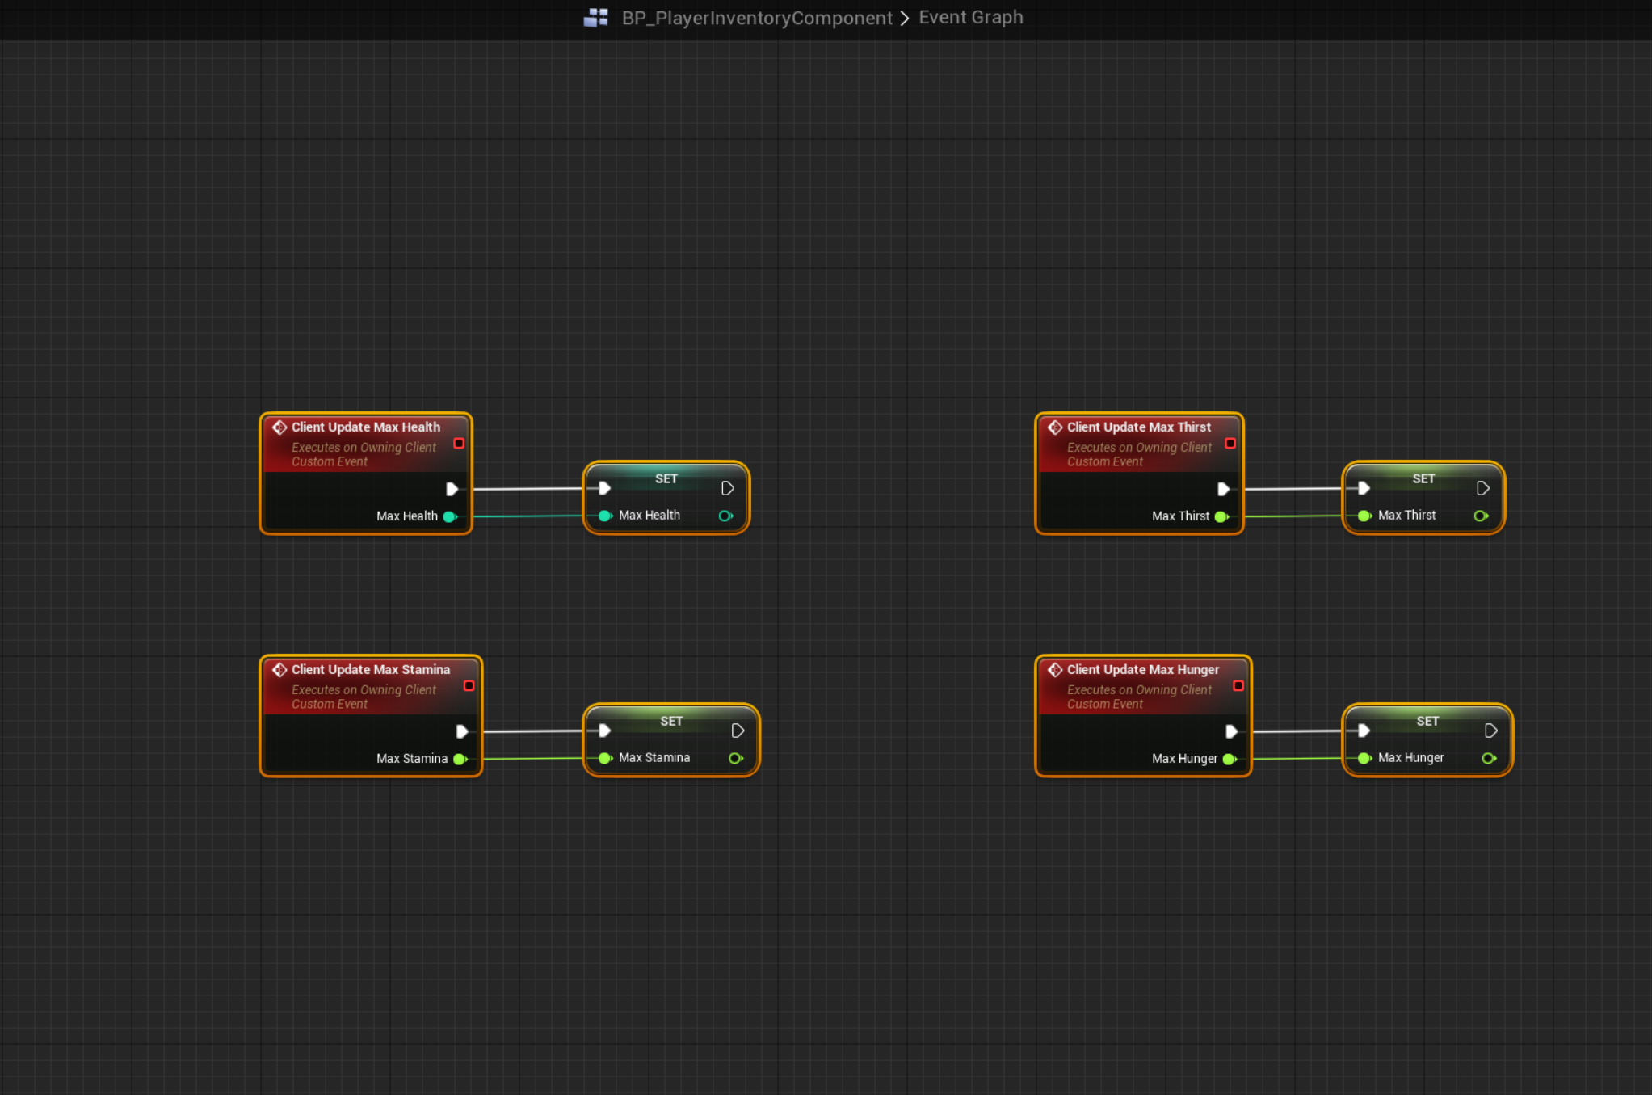This screenshot has height=1095, width=1652.
Task: Click the Client Update Max Hunger event icon
Action: coord(1055,670)
